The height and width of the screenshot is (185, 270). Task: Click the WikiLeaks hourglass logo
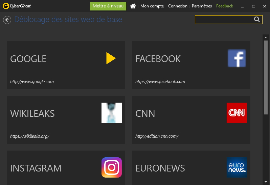[112, 113]
